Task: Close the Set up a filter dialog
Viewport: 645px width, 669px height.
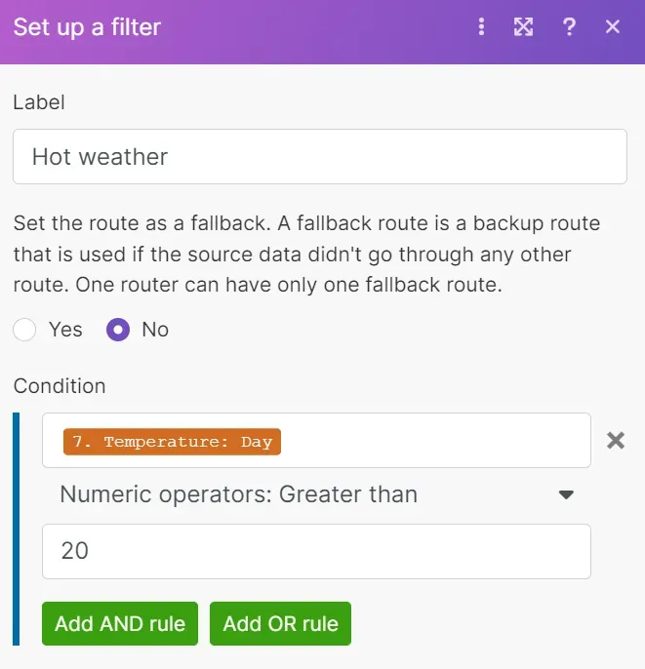Action: point(613,26)
